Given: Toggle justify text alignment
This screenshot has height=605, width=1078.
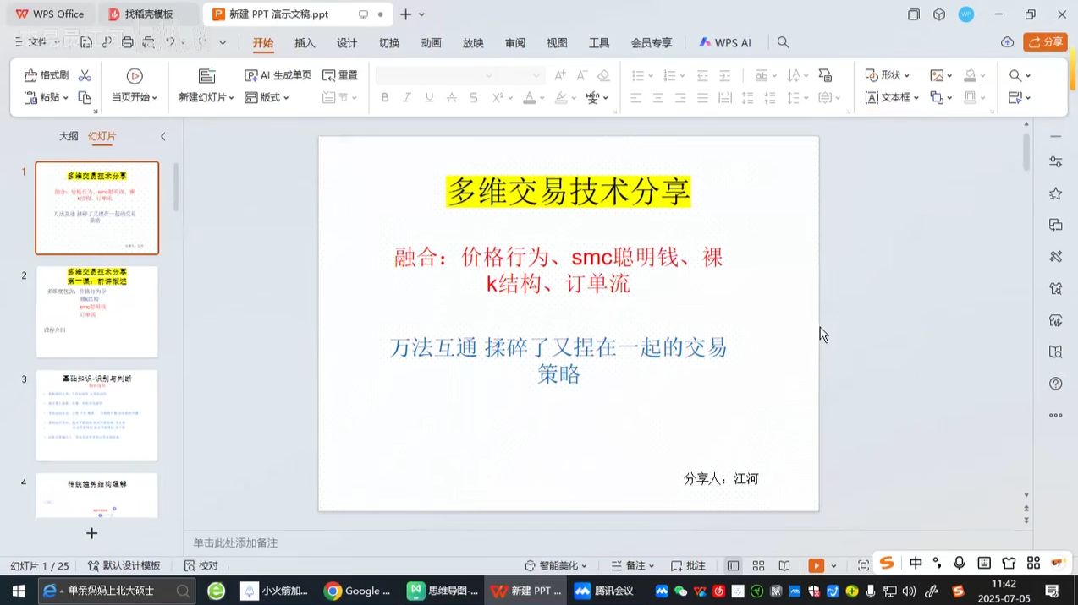Looking at the screenshot, I should tap(702, 98).
